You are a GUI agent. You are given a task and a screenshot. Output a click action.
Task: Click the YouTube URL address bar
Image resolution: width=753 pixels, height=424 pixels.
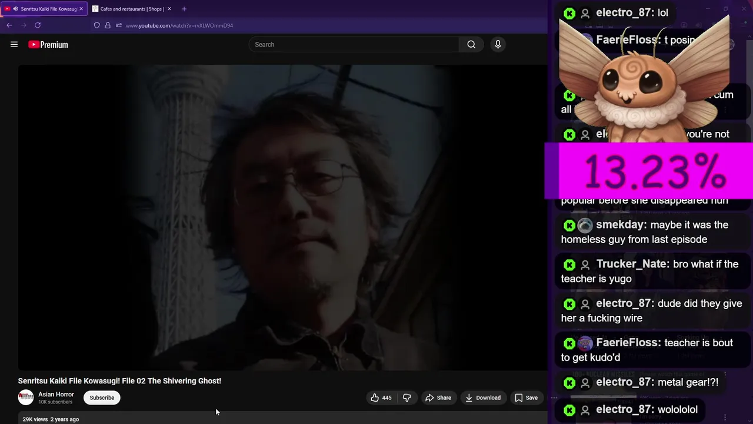(x=179, y=25)
